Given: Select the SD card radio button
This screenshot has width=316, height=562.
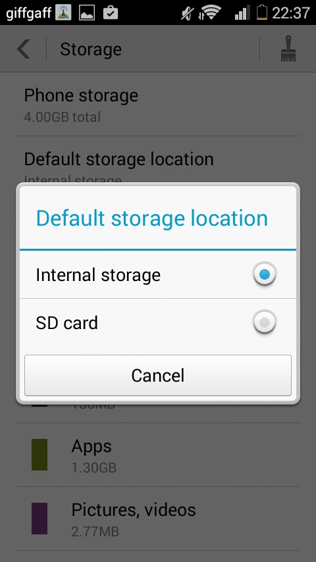Looking at the screenshot, I should (265, 322).
